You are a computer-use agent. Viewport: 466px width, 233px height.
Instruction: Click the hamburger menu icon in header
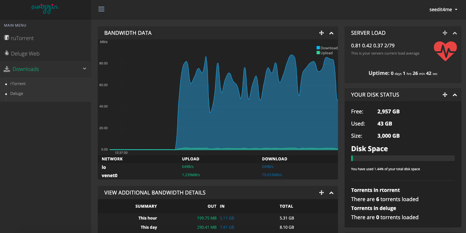(101, 9)
